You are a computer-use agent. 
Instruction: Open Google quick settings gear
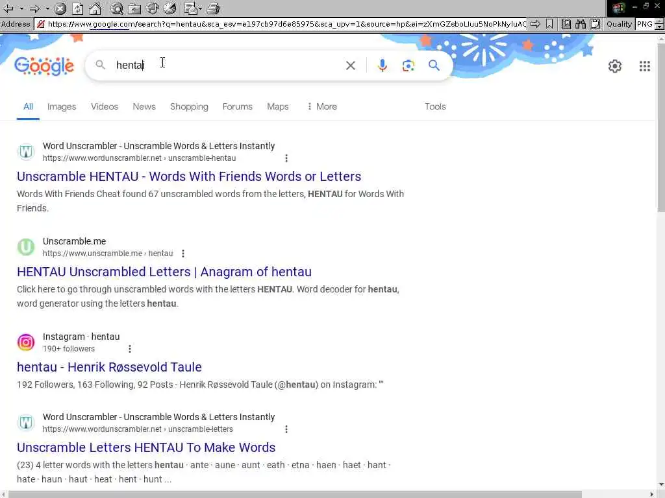click(x=614, y=66)
